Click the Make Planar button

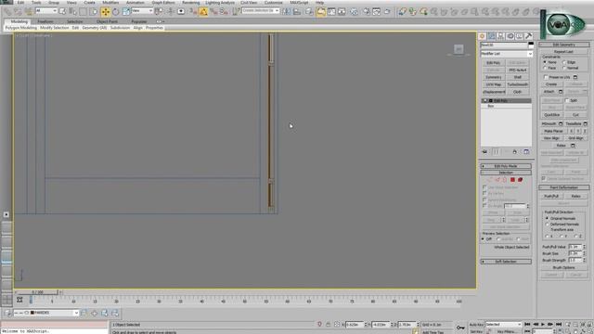click(x=553, y=131)
